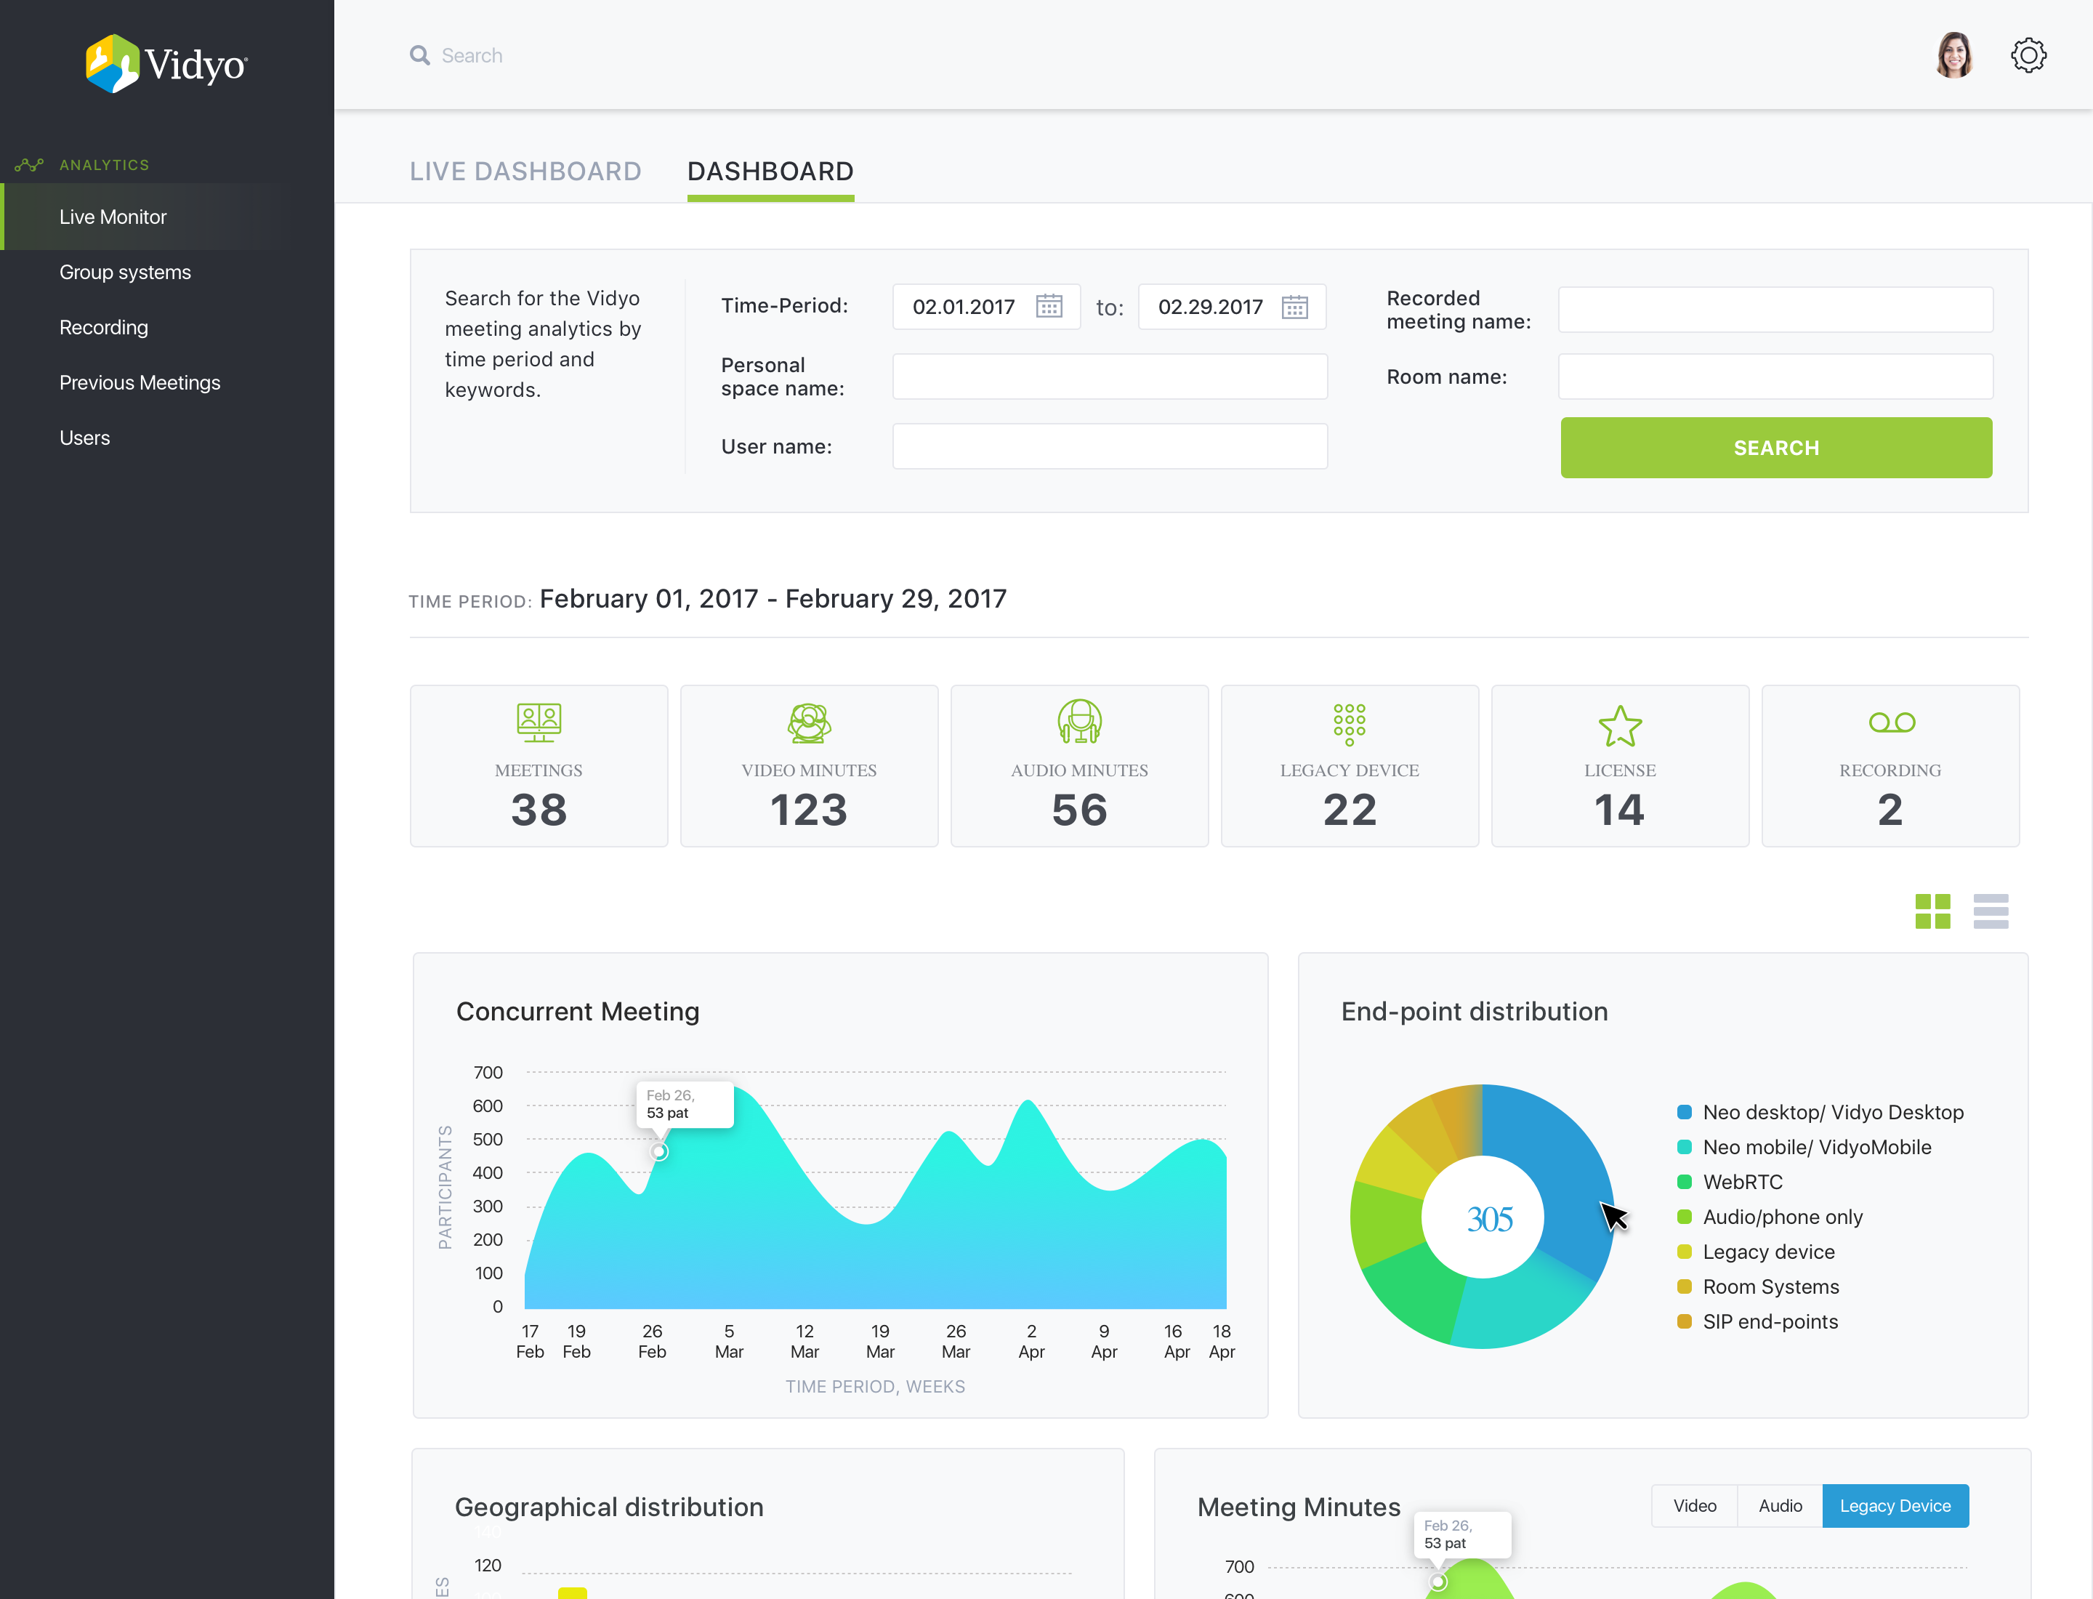Show Video meeting minutes

pyautogui.click(x=1694, y=1506)
